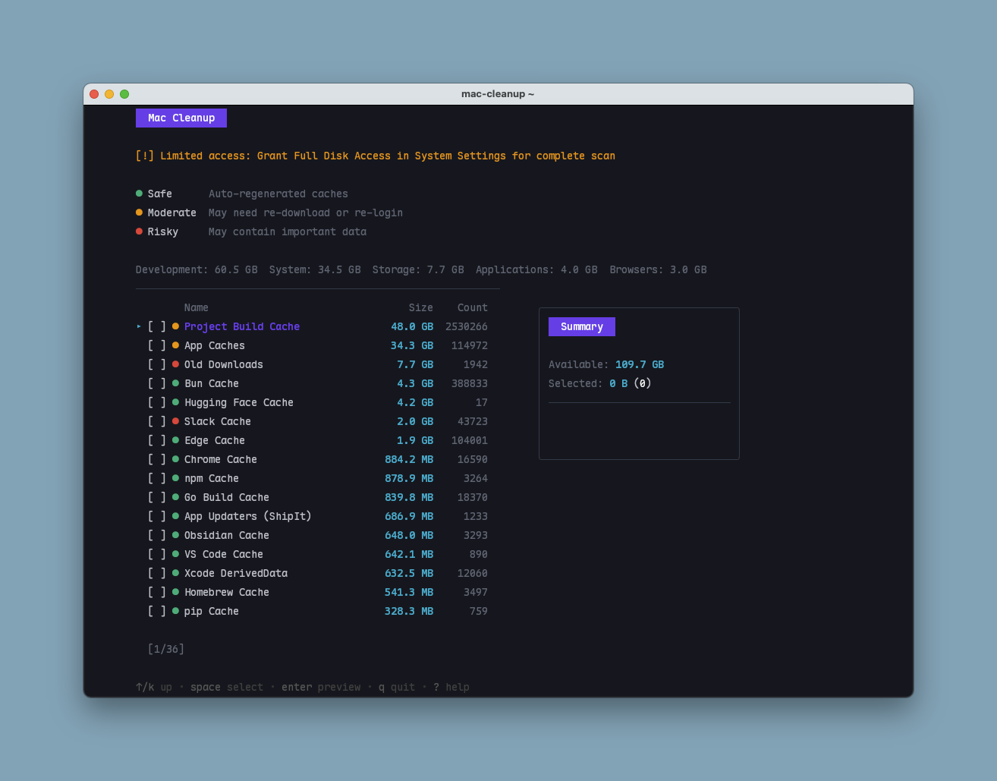Click the Size column header
This screenshot has height=781, width=997.
pos(420,307)
